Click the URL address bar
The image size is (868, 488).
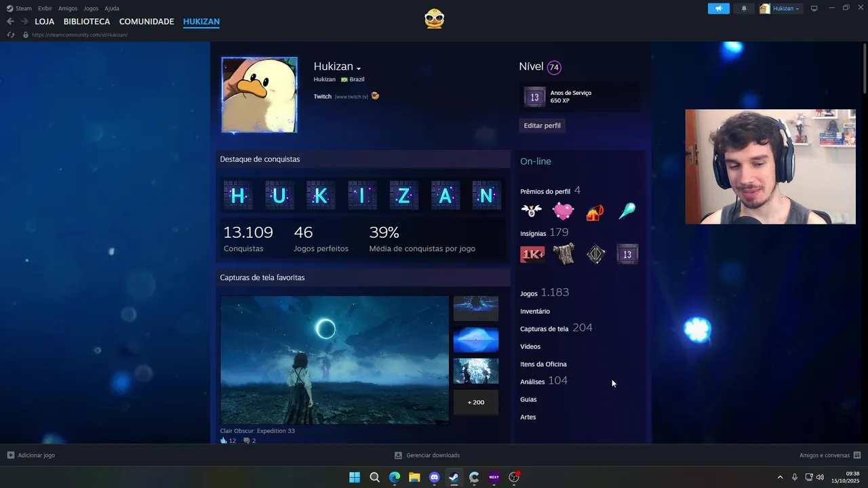coord(79,35)
